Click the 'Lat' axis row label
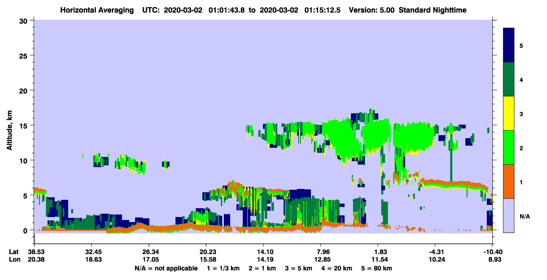Screen dimensions: 547x280 click(14, 252)
